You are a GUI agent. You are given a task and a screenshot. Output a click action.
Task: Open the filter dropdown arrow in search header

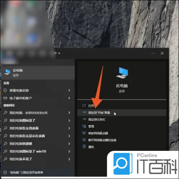59,53
